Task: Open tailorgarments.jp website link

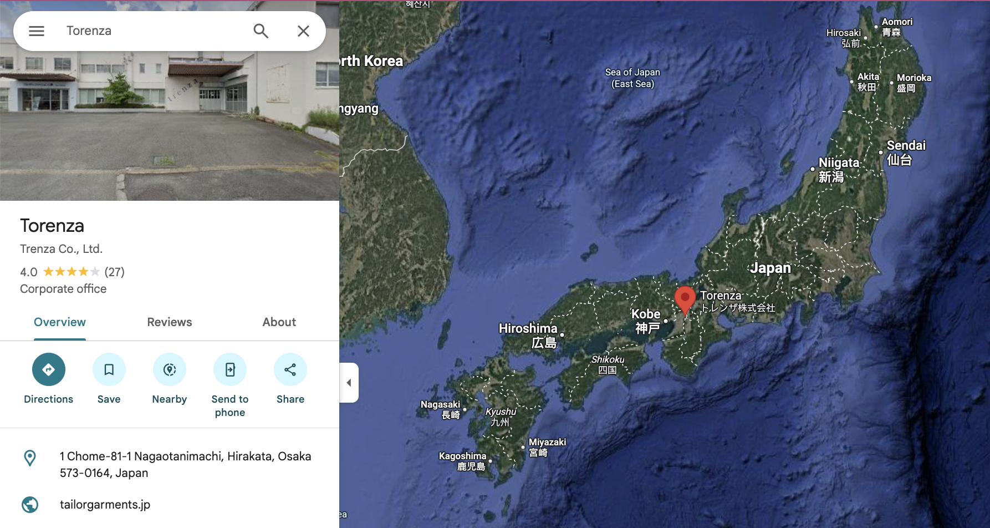Action: click(105, 505)
